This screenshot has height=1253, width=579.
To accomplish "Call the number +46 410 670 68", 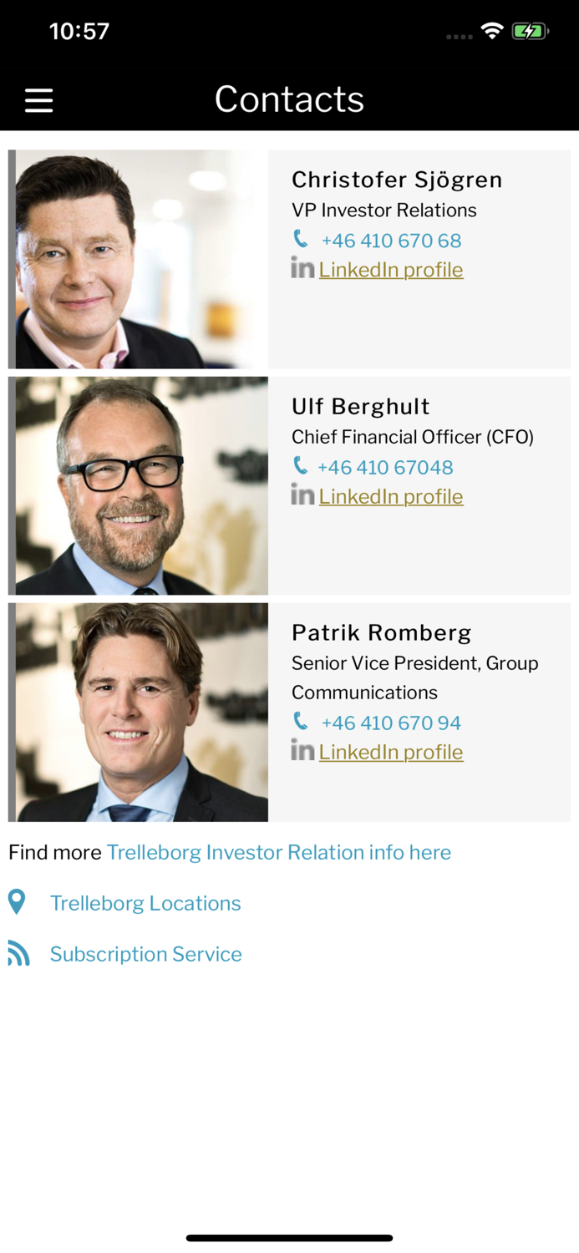I will point(391,240).
